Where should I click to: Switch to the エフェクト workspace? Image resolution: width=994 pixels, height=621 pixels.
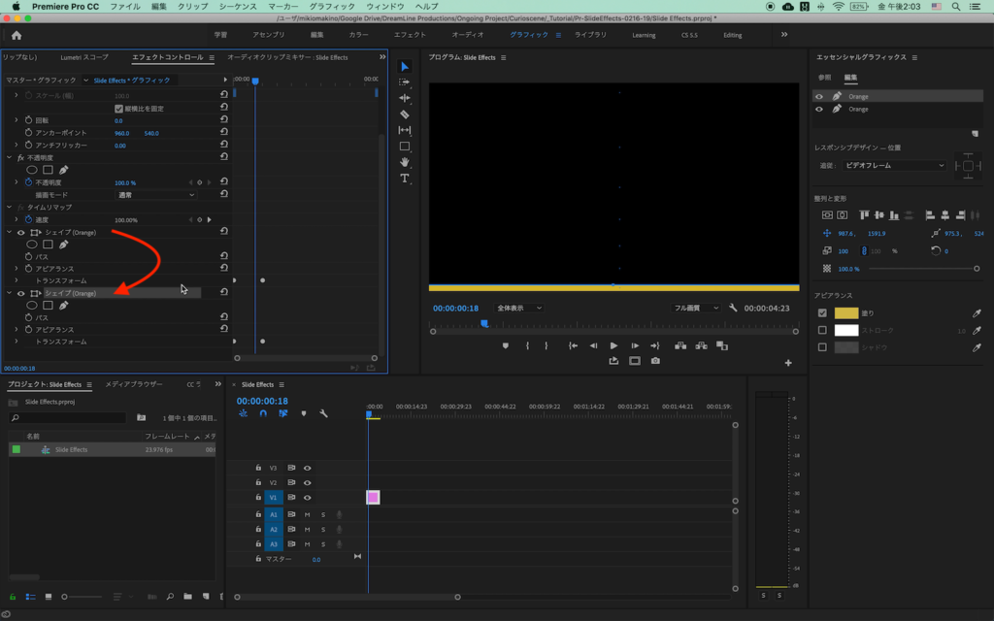tap(410, 35)
